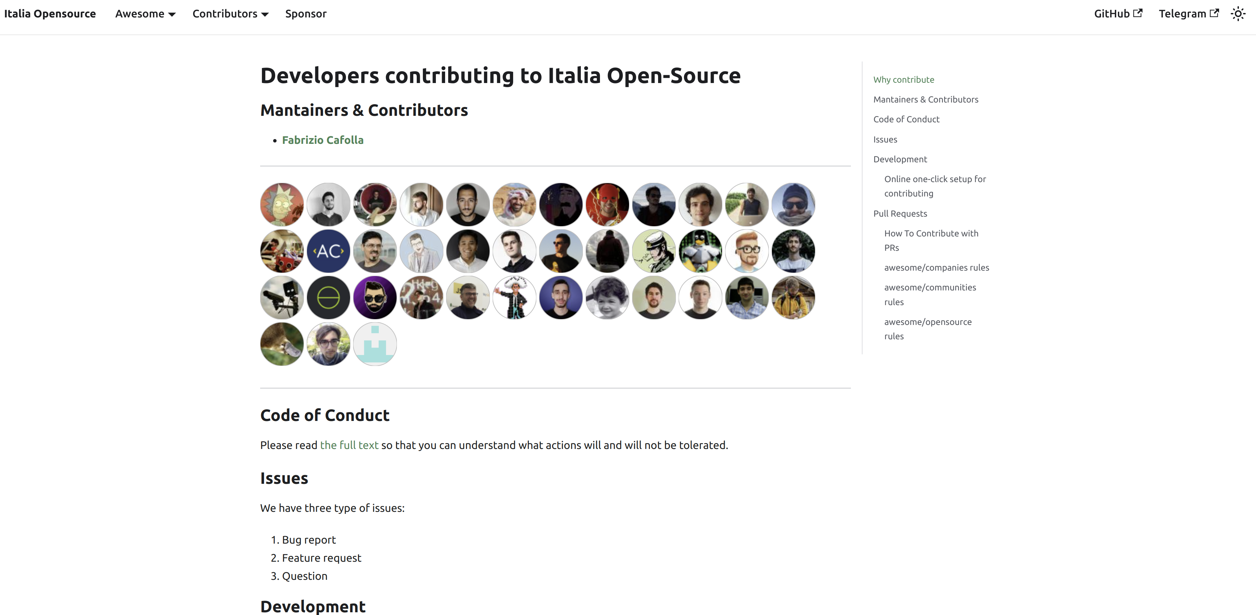The width and height of the screenshot is (1256, 615).
Task: Open the Sponsor page
Action: [x=306, y=14]
